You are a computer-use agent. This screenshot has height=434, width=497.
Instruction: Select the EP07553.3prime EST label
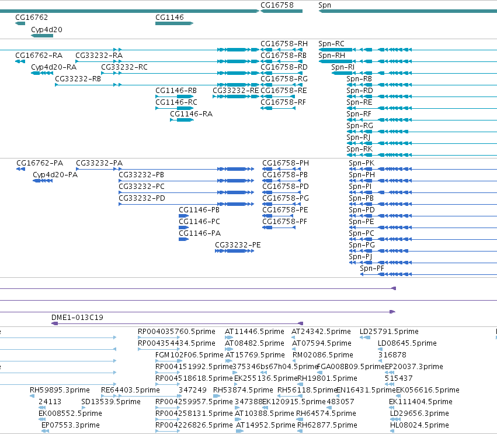pyautogui.click(x=70, y=425)
